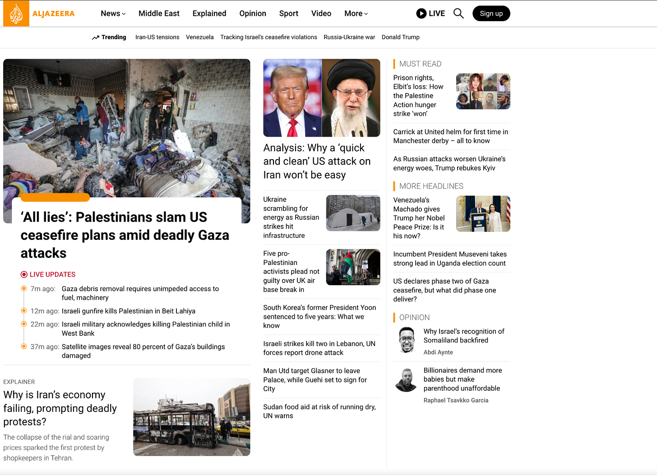Click the Trending arrow icon
This screenshot has width=657, height=475.
click(95, 37)
